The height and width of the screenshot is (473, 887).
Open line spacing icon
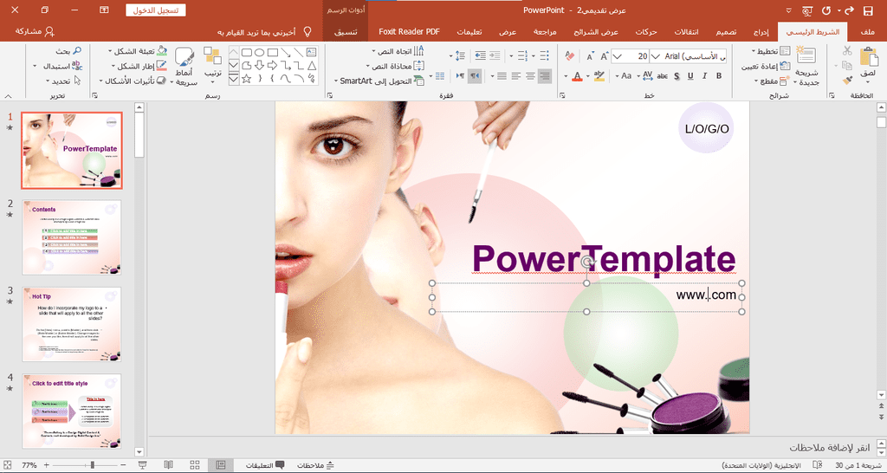click(459, 55)
